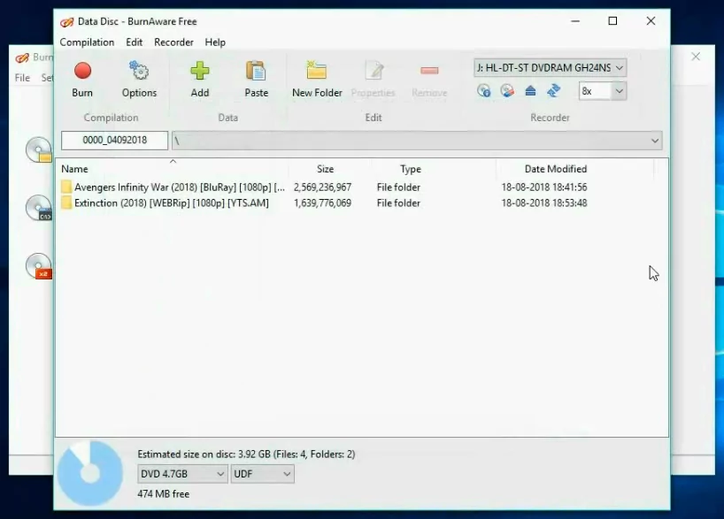Sort list by Name column header
The width and height of the screenshot is (724, 519).
[74, 169]
